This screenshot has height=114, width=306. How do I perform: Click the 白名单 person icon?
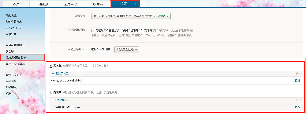tap(51, 93)
